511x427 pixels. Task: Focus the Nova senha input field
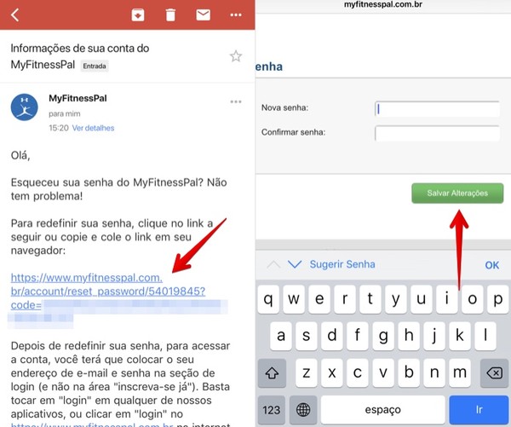438,109
